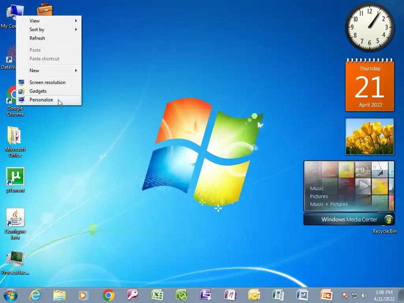Click the green orb on Windows Media Center gadget
The height and width of the screenshot is (303, 404).
click(x=389, y=219)
